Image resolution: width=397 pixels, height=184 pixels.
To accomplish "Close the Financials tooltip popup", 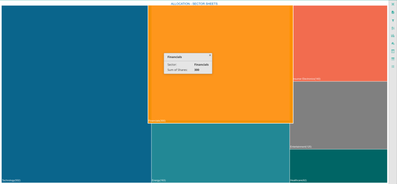I will (210, 55).
